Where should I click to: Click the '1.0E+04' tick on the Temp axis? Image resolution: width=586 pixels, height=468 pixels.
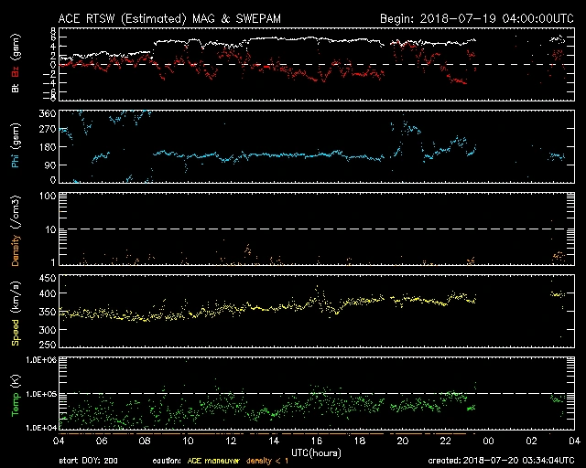(41, 428)
